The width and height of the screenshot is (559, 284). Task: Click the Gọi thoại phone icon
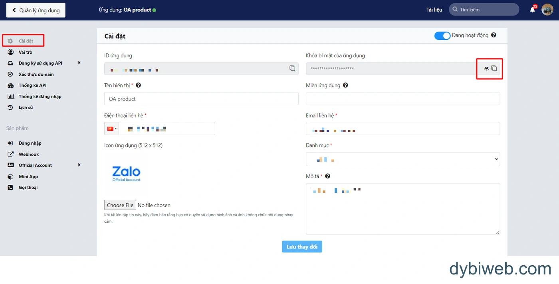10,188
